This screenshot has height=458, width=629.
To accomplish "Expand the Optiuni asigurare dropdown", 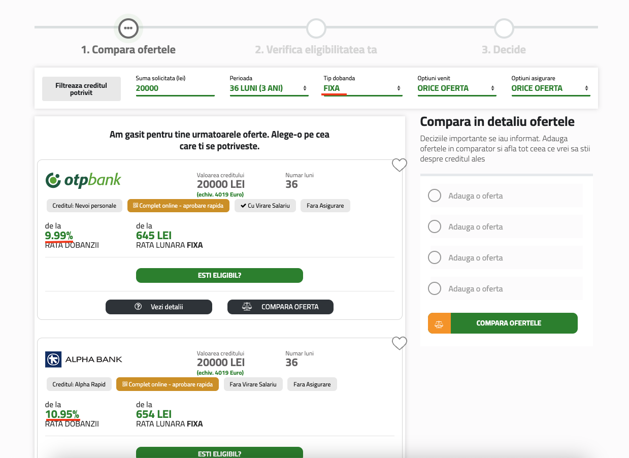I will 551,88.
